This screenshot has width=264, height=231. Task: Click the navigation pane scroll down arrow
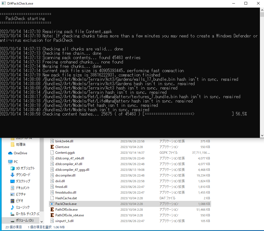tap(42, 222)
